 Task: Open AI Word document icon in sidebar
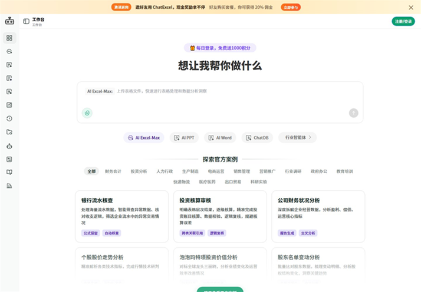pyautogui.click(x=9, y=78)
